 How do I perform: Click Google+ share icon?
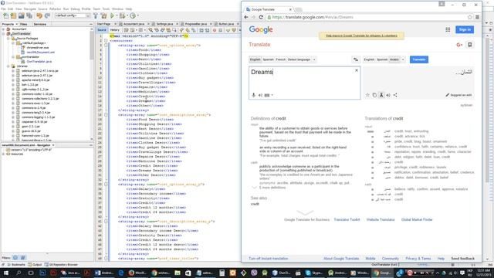pyautogui.click(x=459, y=45)
